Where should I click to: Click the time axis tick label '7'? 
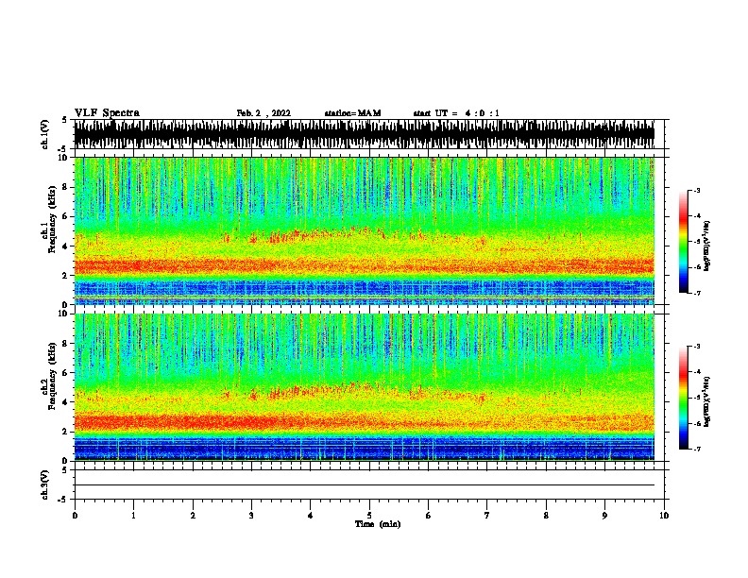pos(487,516)
